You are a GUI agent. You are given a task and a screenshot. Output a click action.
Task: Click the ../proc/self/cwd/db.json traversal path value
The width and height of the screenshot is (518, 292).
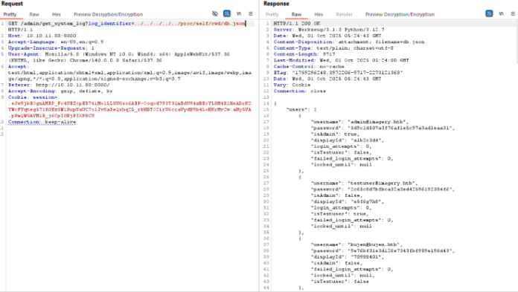[x=190, y=24]
